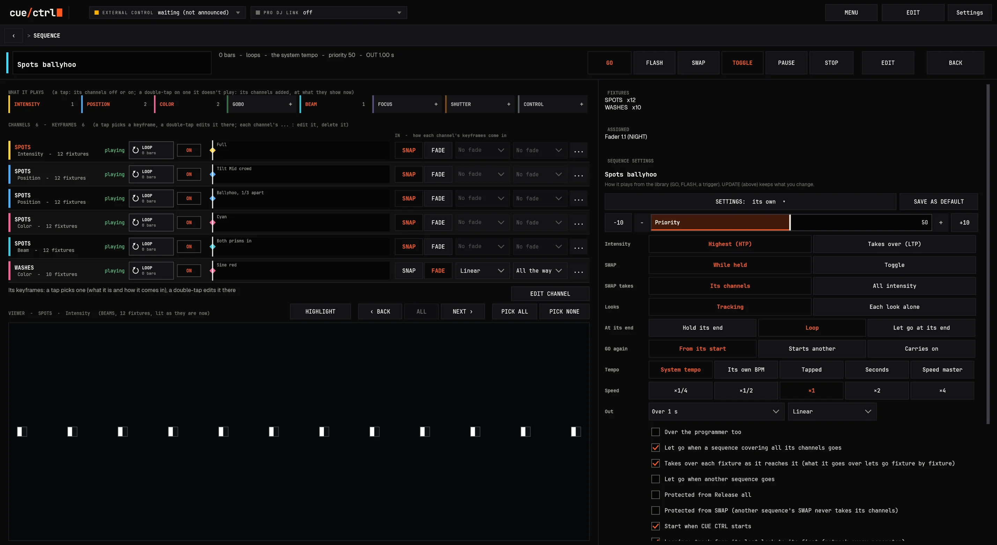Click the cue/ctrl logo
Screen dimensions: 997x545
coord(36,13)
